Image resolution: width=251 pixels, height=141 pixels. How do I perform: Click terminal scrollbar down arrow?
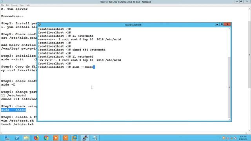pyautogui.click(x=229, y=119)
